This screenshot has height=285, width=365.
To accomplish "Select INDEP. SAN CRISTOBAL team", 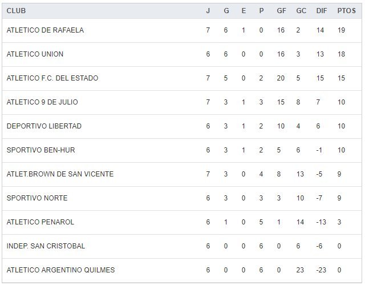I will click(x=46, y=246).
